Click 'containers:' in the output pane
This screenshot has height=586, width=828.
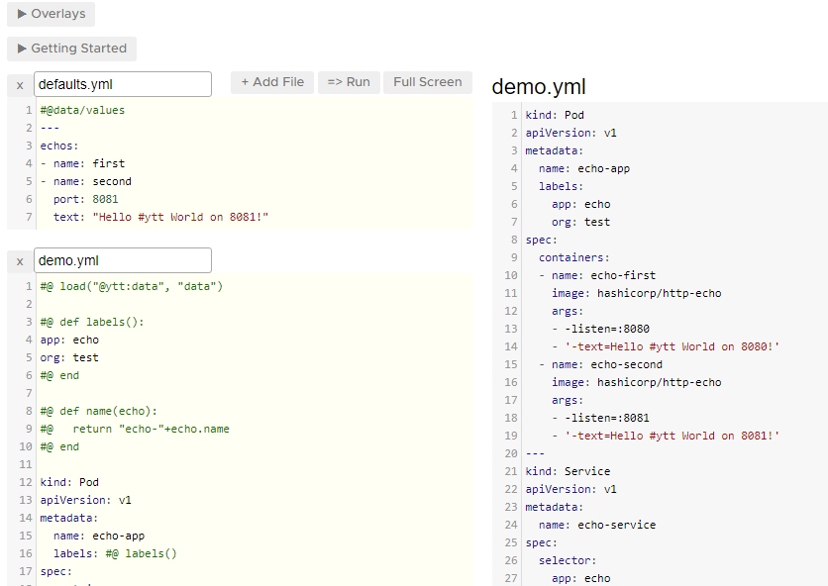click(x=574, y=257)
